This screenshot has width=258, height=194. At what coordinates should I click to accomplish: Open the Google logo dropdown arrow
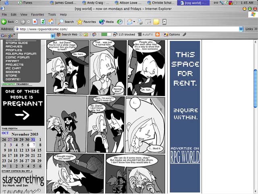click(15, 34)
